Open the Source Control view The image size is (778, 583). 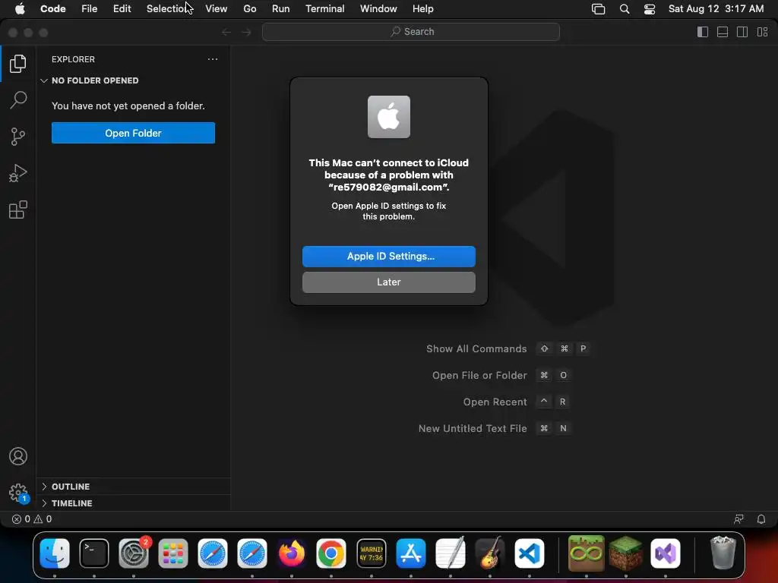[18, 137]
